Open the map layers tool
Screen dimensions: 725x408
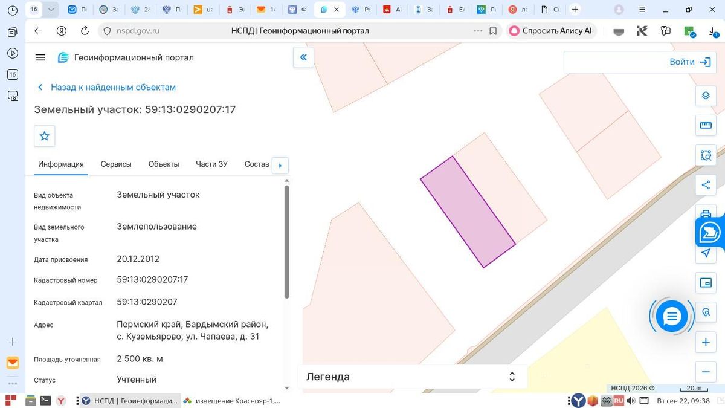click(706, 96)
